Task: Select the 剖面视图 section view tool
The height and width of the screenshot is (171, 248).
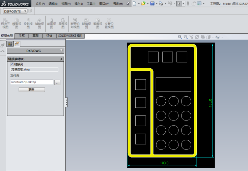Action: pyautogui.click(x=52, y=23)
